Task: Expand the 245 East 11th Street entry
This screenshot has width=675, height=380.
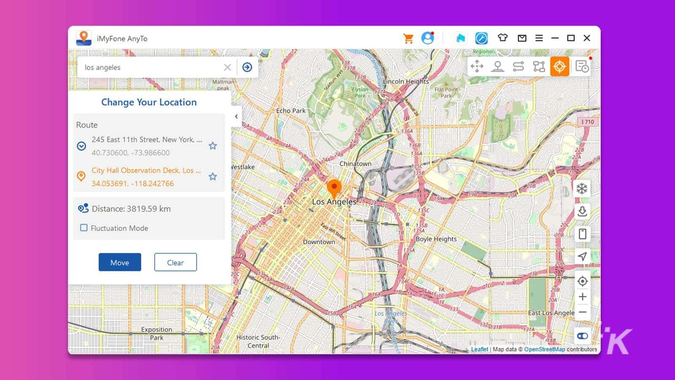Action: pyautogui.click(x=81, y=146)
